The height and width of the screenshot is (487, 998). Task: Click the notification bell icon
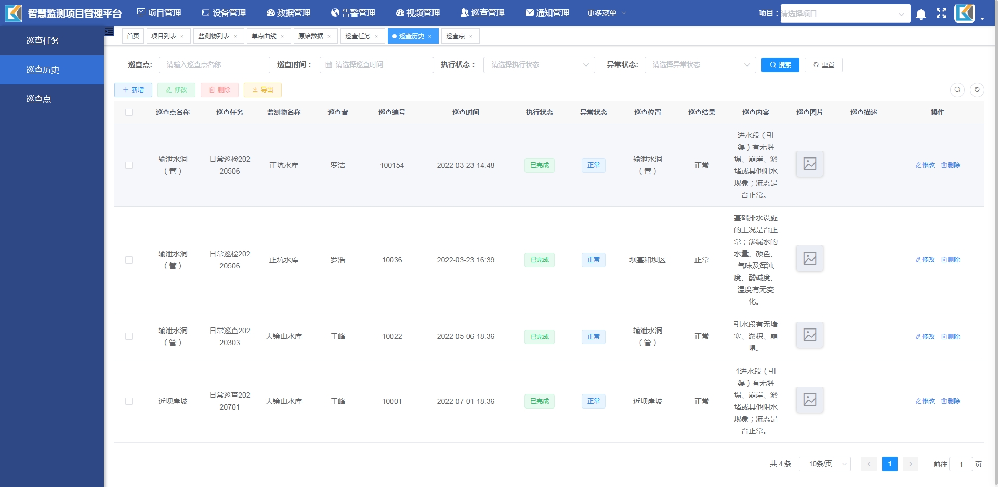(x=921, y=14)
